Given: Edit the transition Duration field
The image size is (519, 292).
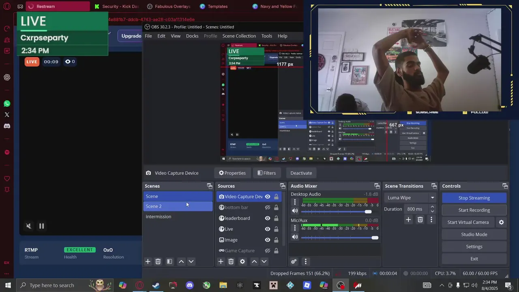Looking at the screenshot, I should (416, 209).
